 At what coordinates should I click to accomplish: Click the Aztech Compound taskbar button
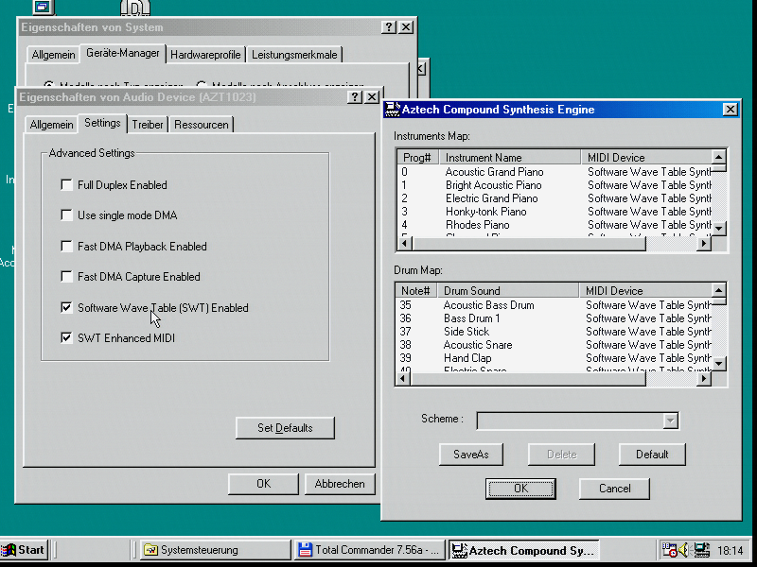tap(524, 550)
